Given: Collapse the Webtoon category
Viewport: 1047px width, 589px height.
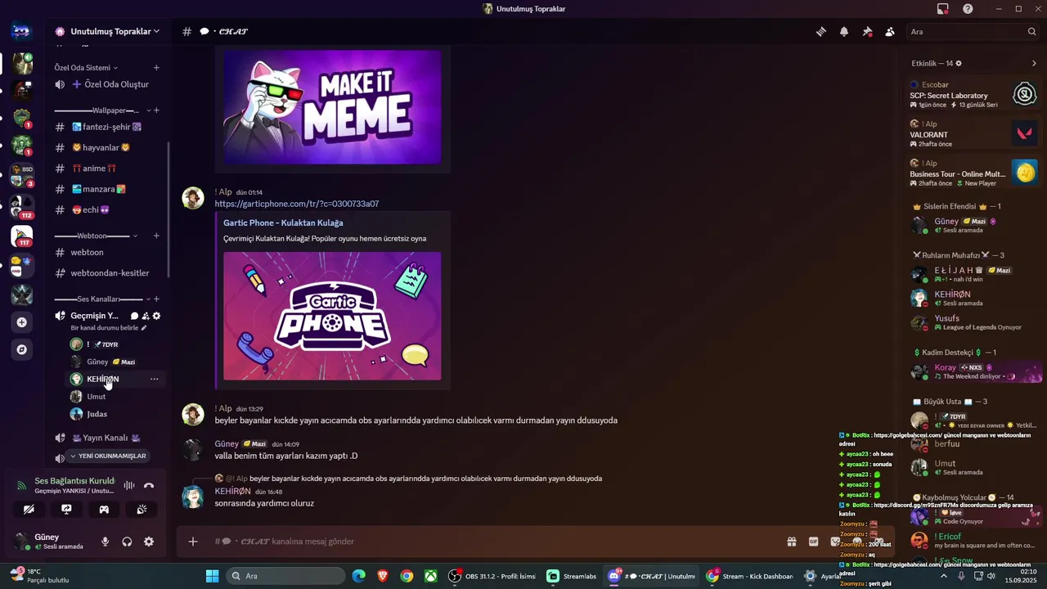Looking at the screenshot, I should click(96, 236).
